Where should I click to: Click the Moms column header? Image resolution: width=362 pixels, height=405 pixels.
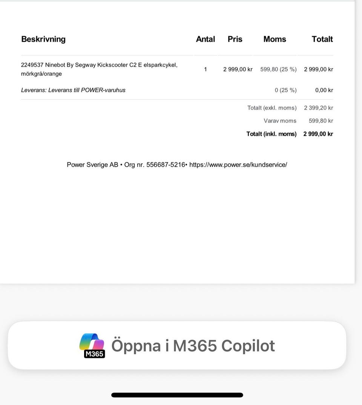(x=275, y=39)
